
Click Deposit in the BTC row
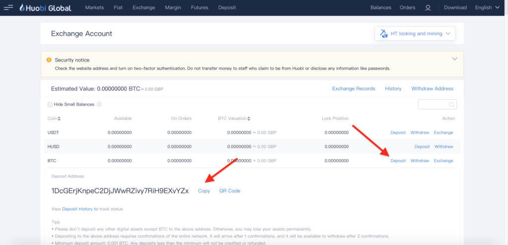(x=398, y=161)
